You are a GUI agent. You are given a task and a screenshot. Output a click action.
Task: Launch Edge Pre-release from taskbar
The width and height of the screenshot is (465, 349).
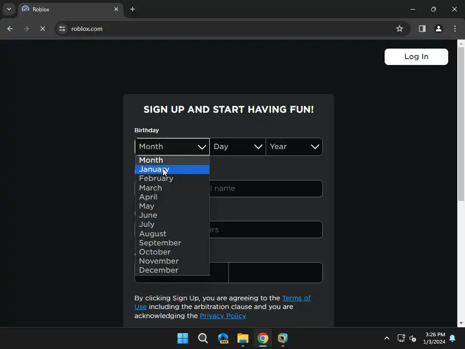tap(223, 338)
